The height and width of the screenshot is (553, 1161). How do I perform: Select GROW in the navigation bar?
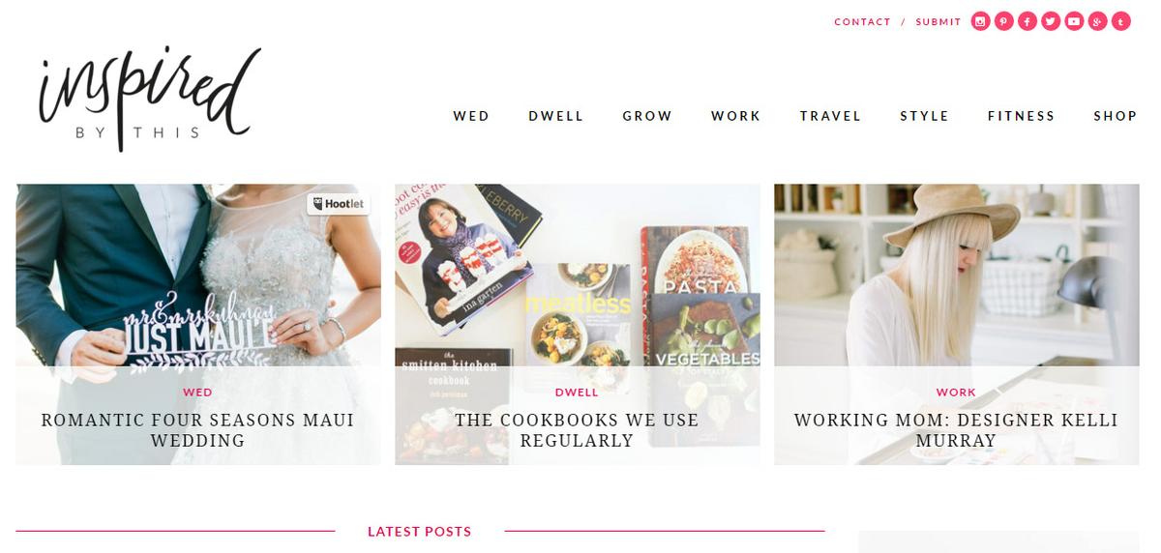[647, 116]
